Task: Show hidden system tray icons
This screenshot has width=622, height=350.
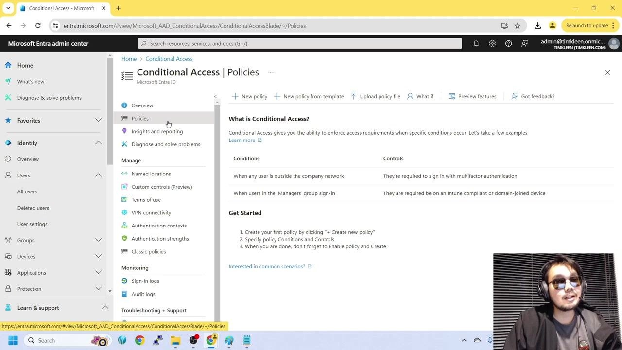Action: click(464, 340)
